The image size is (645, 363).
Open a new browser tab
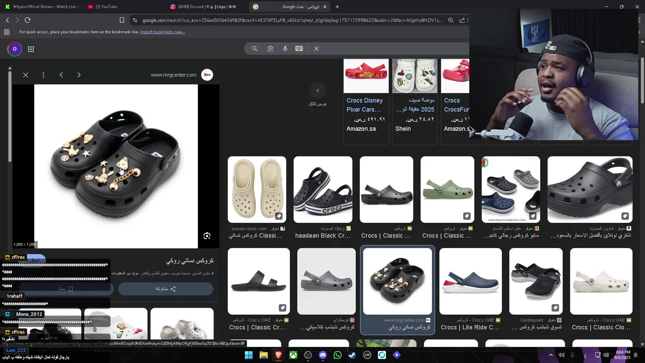click(x=337, y=7)
